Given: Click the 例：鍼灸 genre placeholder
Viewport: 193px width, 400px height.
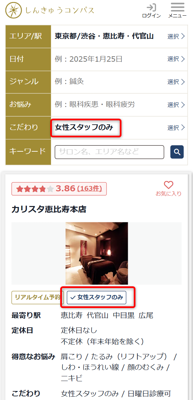Looking at the screenshot, I should coord(69,82).
